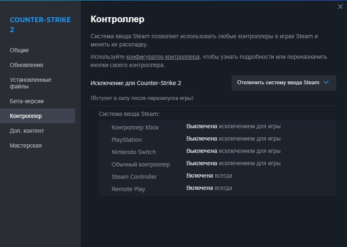
Task: Click the COUNTER-STRIKE 2 title
Action: coord(40,25)
